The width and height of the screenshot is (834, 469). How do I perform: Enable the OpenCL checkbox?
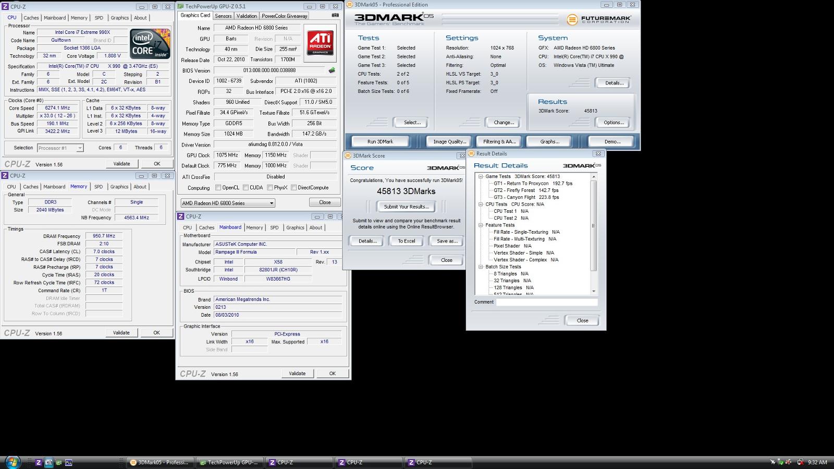coord(218,188)
